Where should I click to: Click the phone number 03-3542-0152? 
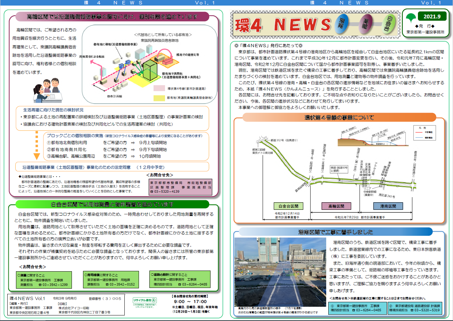pyautogui.click(x=120, y=284)
